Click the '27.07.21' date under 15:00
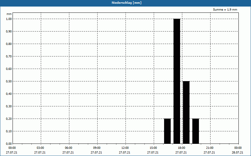This screenshot has width=251, height=156. 153,153
